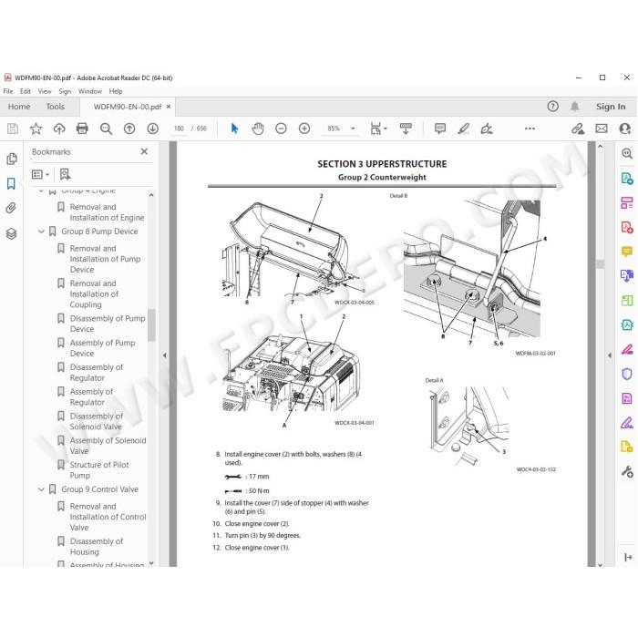Open Create PDF tool in right pane
This screenshot has height=638, width=638.
tap(627, 227)
